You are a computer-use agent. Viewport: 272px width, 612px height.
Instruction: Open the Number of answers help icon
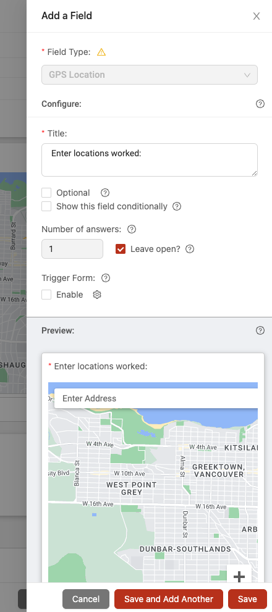click(x=132, y=229)
